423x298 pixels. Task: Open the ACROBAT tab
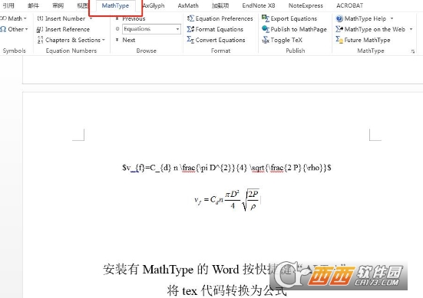pyautogui.click(x=349, y=5)
